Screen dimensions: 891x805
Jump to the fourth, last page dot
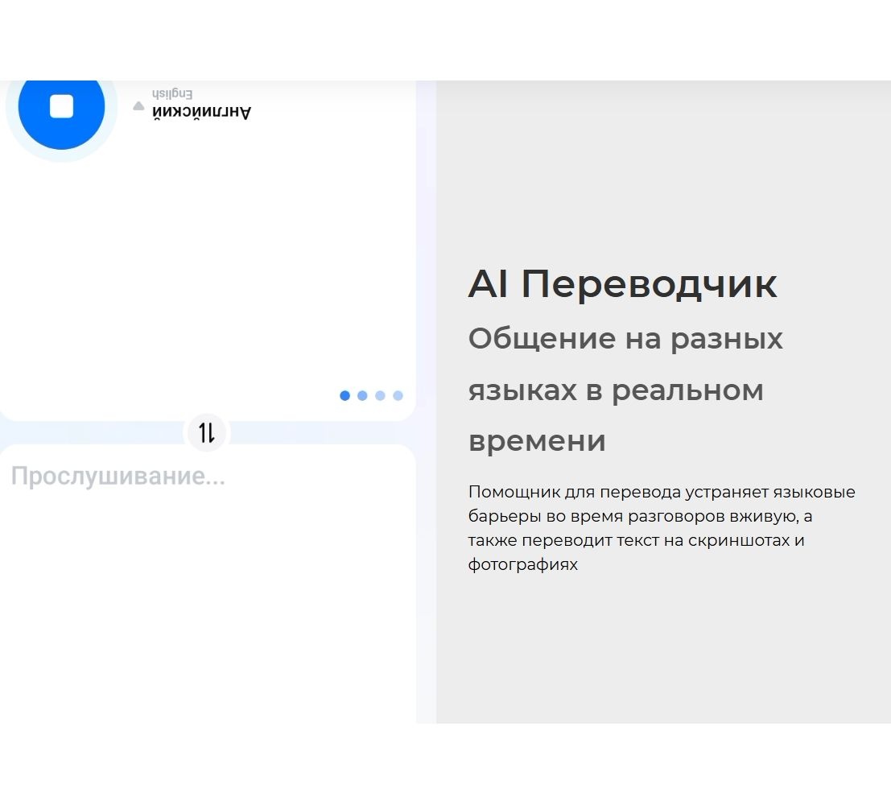398,395
